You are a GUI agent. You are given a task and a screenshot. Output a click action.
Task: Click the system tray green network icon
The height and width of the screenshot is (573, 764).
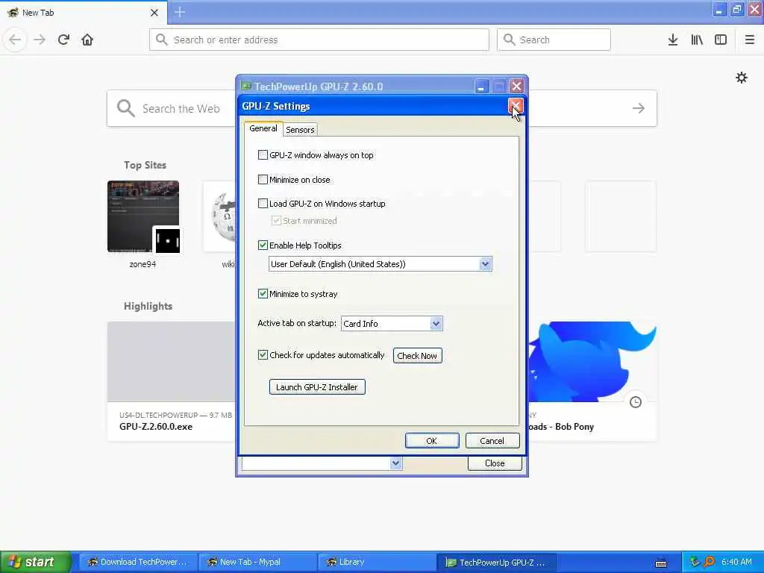pyautogui.click(x=695, y=562)
